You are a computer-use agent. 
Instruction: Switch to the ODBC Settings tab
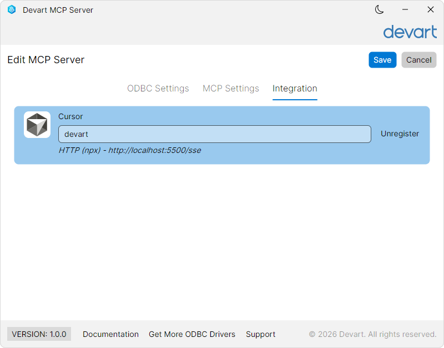point(158,89)
